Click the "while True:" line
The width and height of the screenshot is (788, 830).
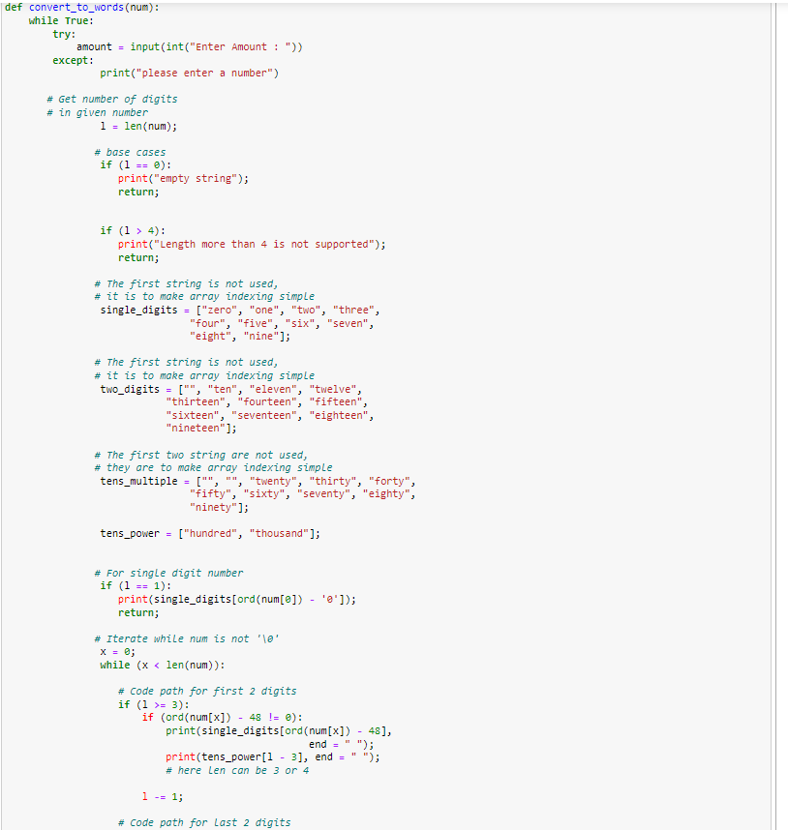click(x=61, y=20)
